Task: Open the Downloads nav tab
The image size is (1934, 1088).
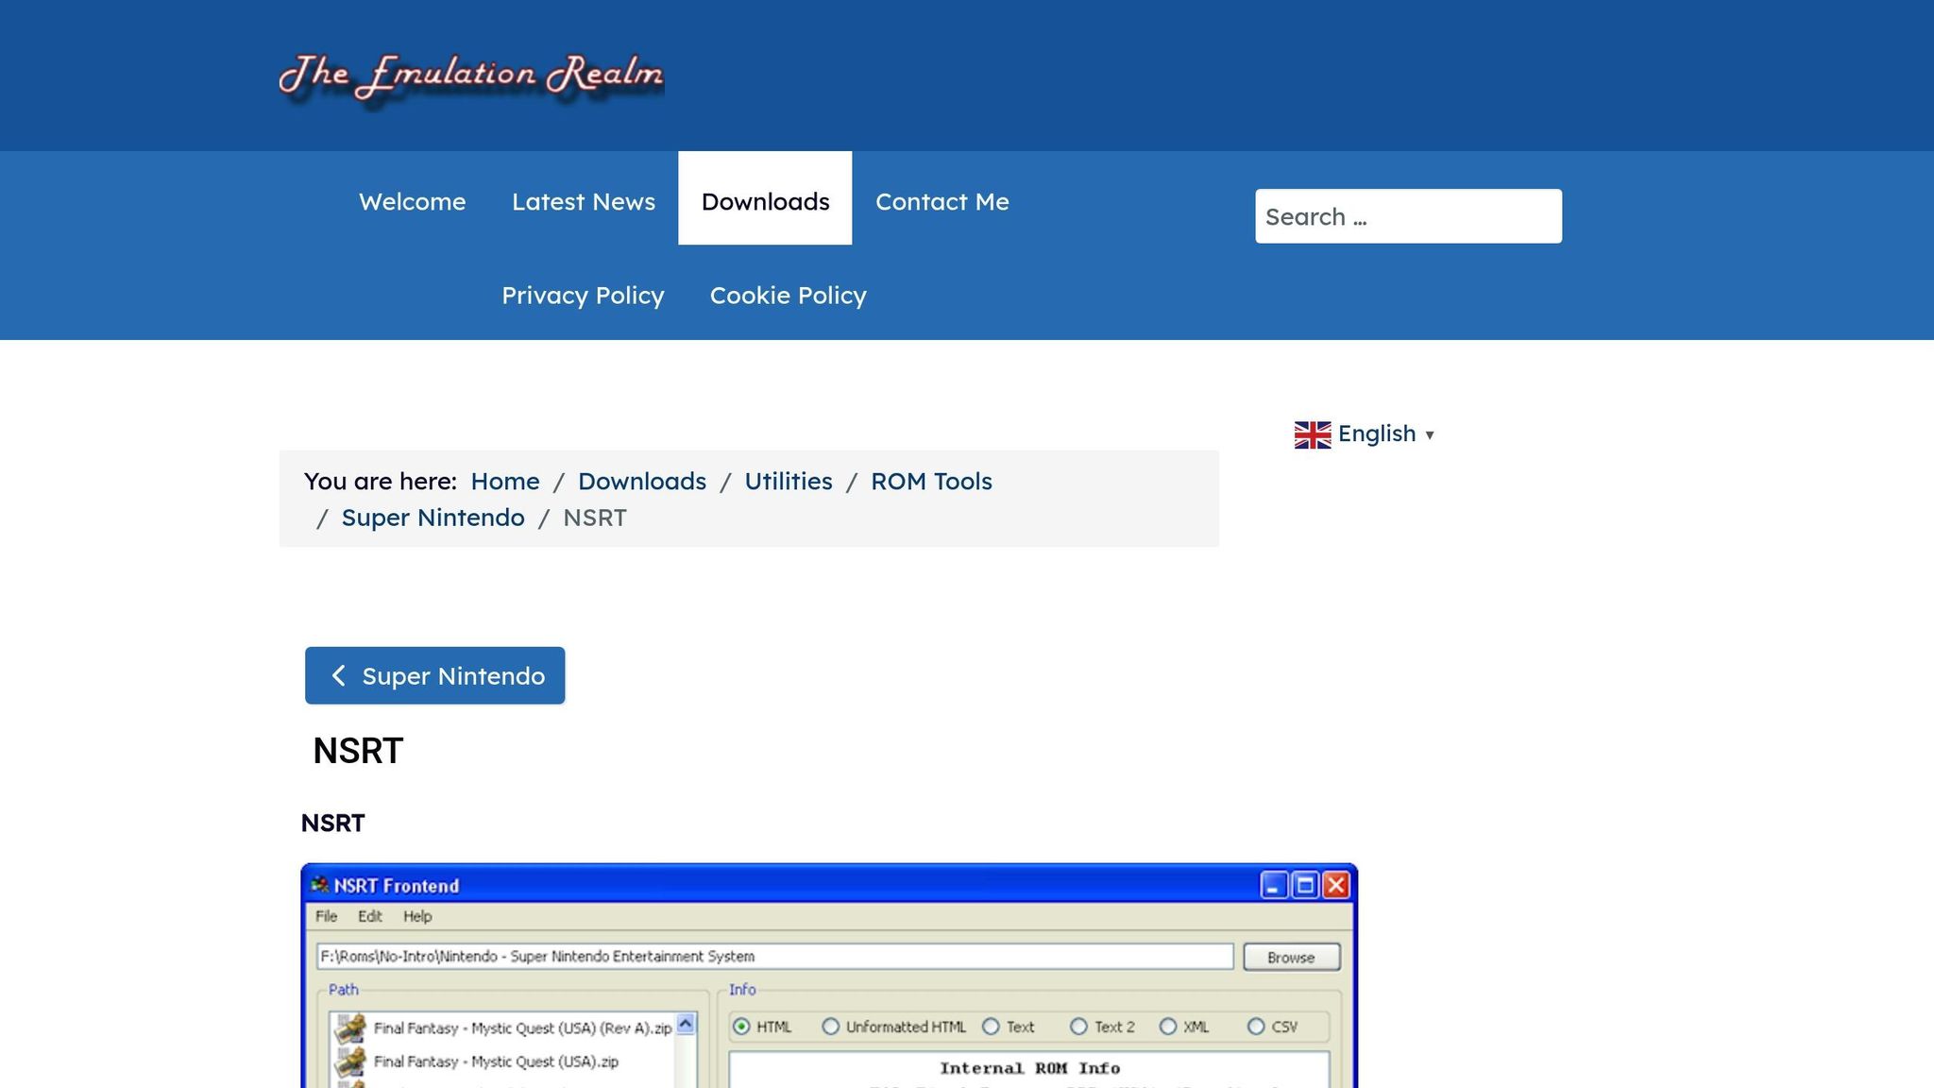Action: pyautogui.click(x=765, y=201)
